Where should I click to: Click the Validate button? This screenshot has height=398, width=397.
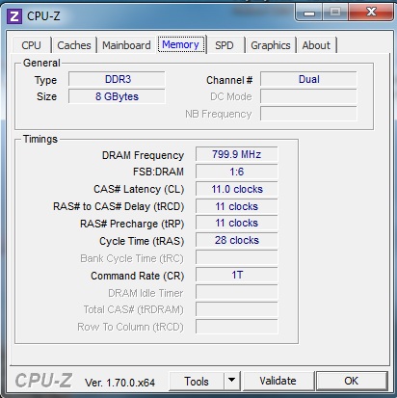pyautogui.click(x=278, y=381)
